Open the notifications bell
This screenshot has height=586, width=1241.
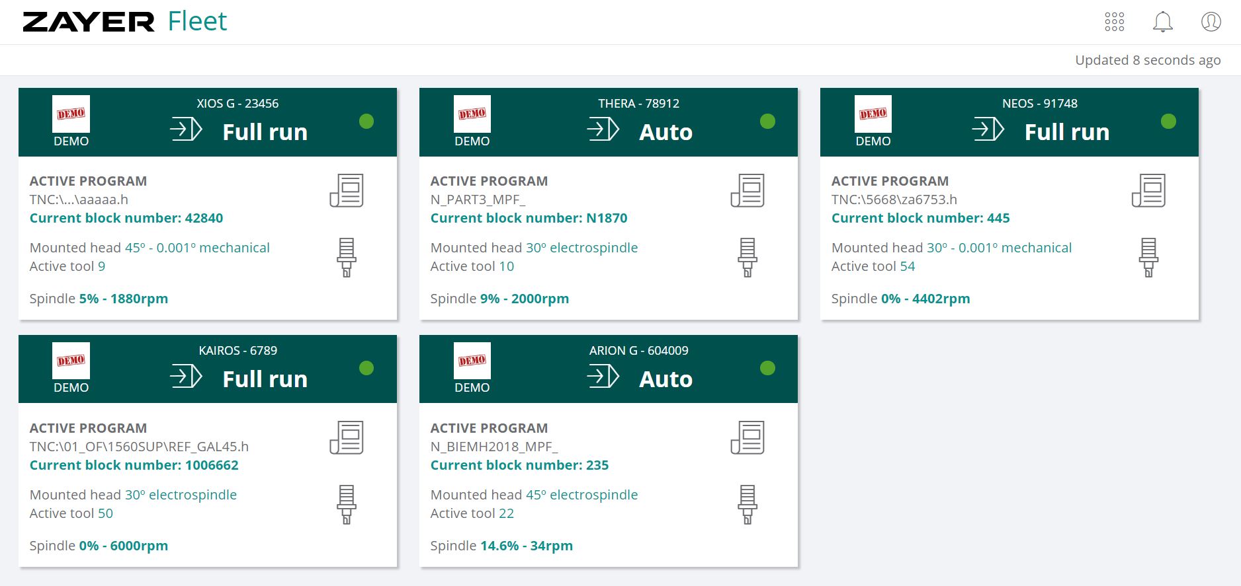(x=1163, y=22)
